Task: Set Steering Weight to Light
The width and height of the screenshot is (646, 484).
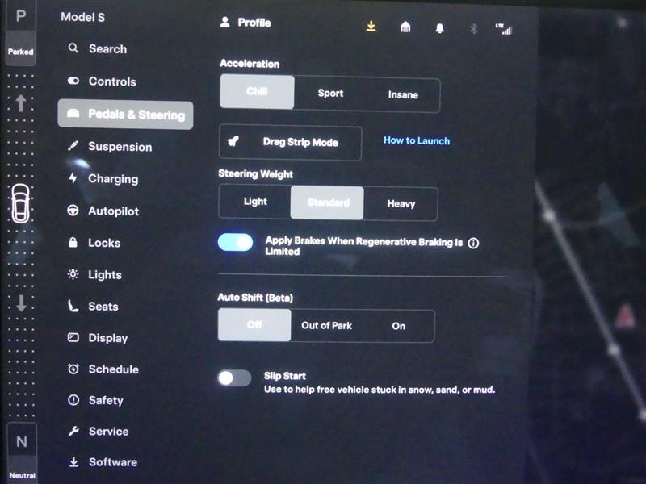Action: tap(255, 201)
